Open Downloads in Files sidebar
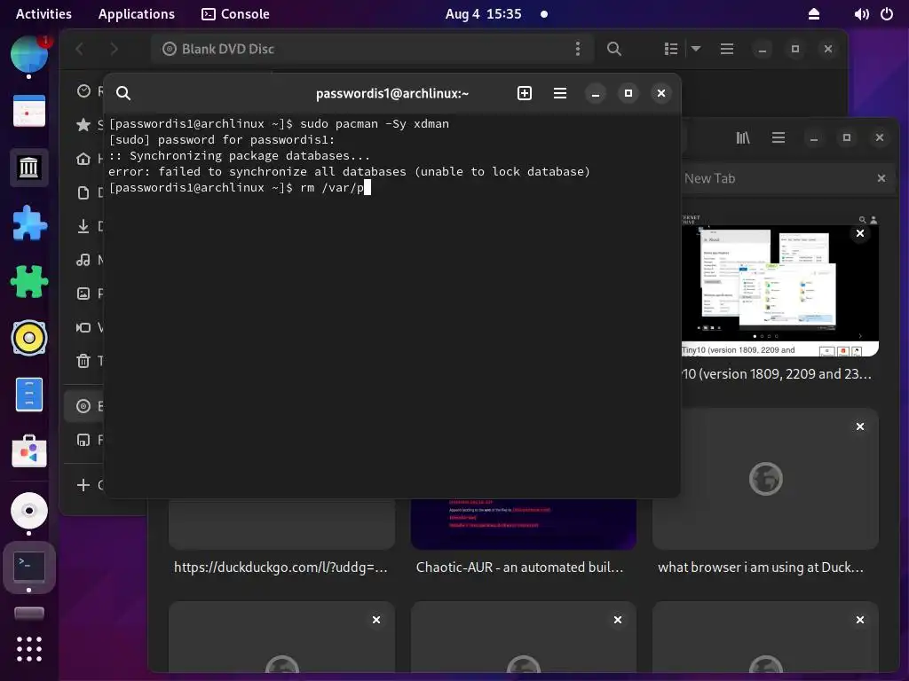 pyautogui.click(x=84, y=226)
